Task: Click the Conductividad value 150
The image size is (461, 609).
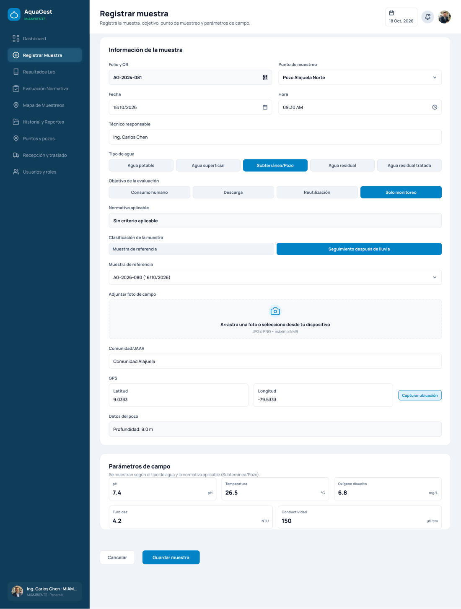Action: point(360,517)
